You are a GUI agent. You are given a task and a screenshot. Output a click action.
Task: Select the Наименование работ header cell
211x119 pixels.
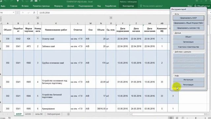[x=56, y=30]
